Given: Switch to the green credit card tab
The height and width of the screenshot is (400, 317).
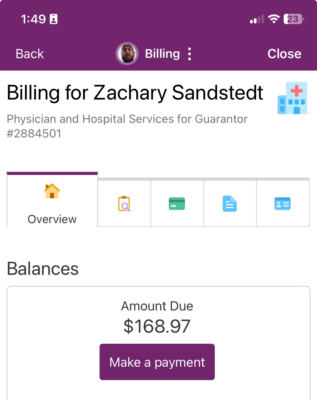Looking at the screenshot, I should click(177, 204).
